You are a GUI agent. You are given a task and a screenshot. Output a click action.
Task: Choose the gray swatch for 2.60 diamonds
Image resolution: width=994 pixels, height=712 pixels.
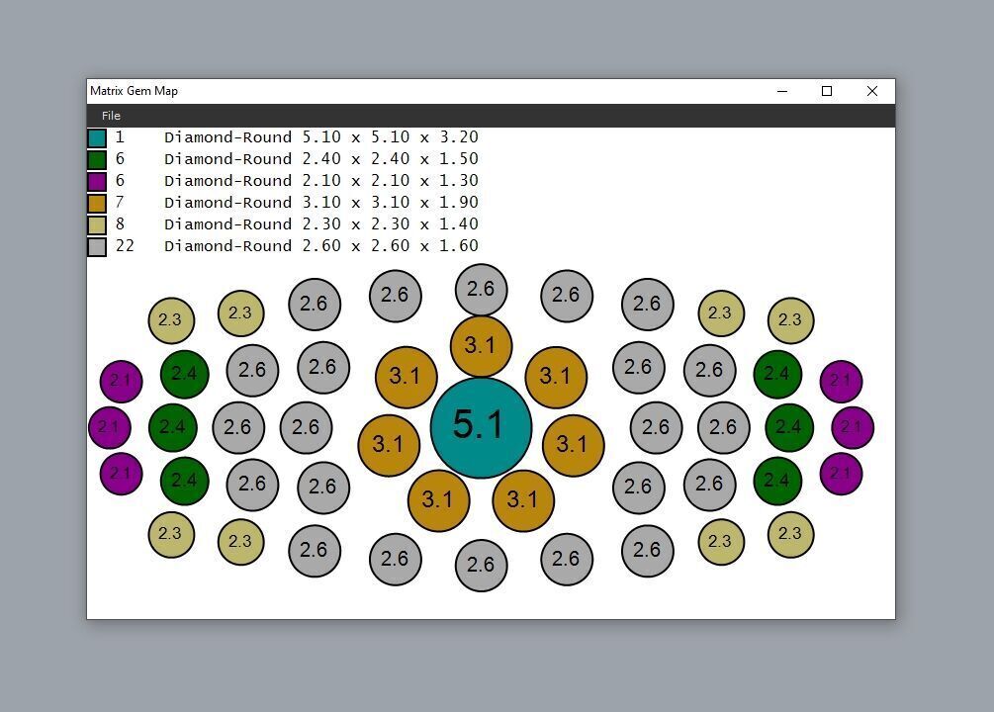[97, 246]
